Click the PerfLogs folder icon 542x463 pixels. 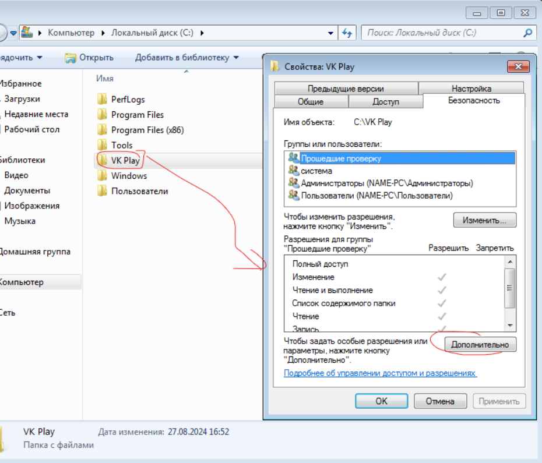pyautogui.click(x=102, y=99)
